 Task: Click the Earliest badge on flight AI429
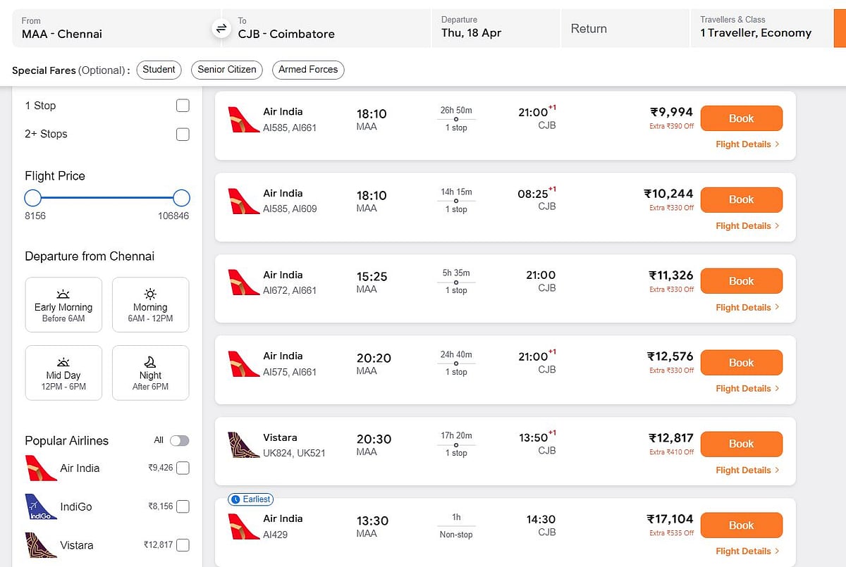(x=250, y=499)
